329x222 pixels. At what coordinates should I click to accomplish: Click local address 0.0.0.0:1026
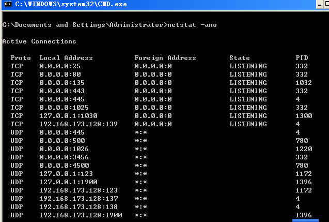(x=64, y=149)
